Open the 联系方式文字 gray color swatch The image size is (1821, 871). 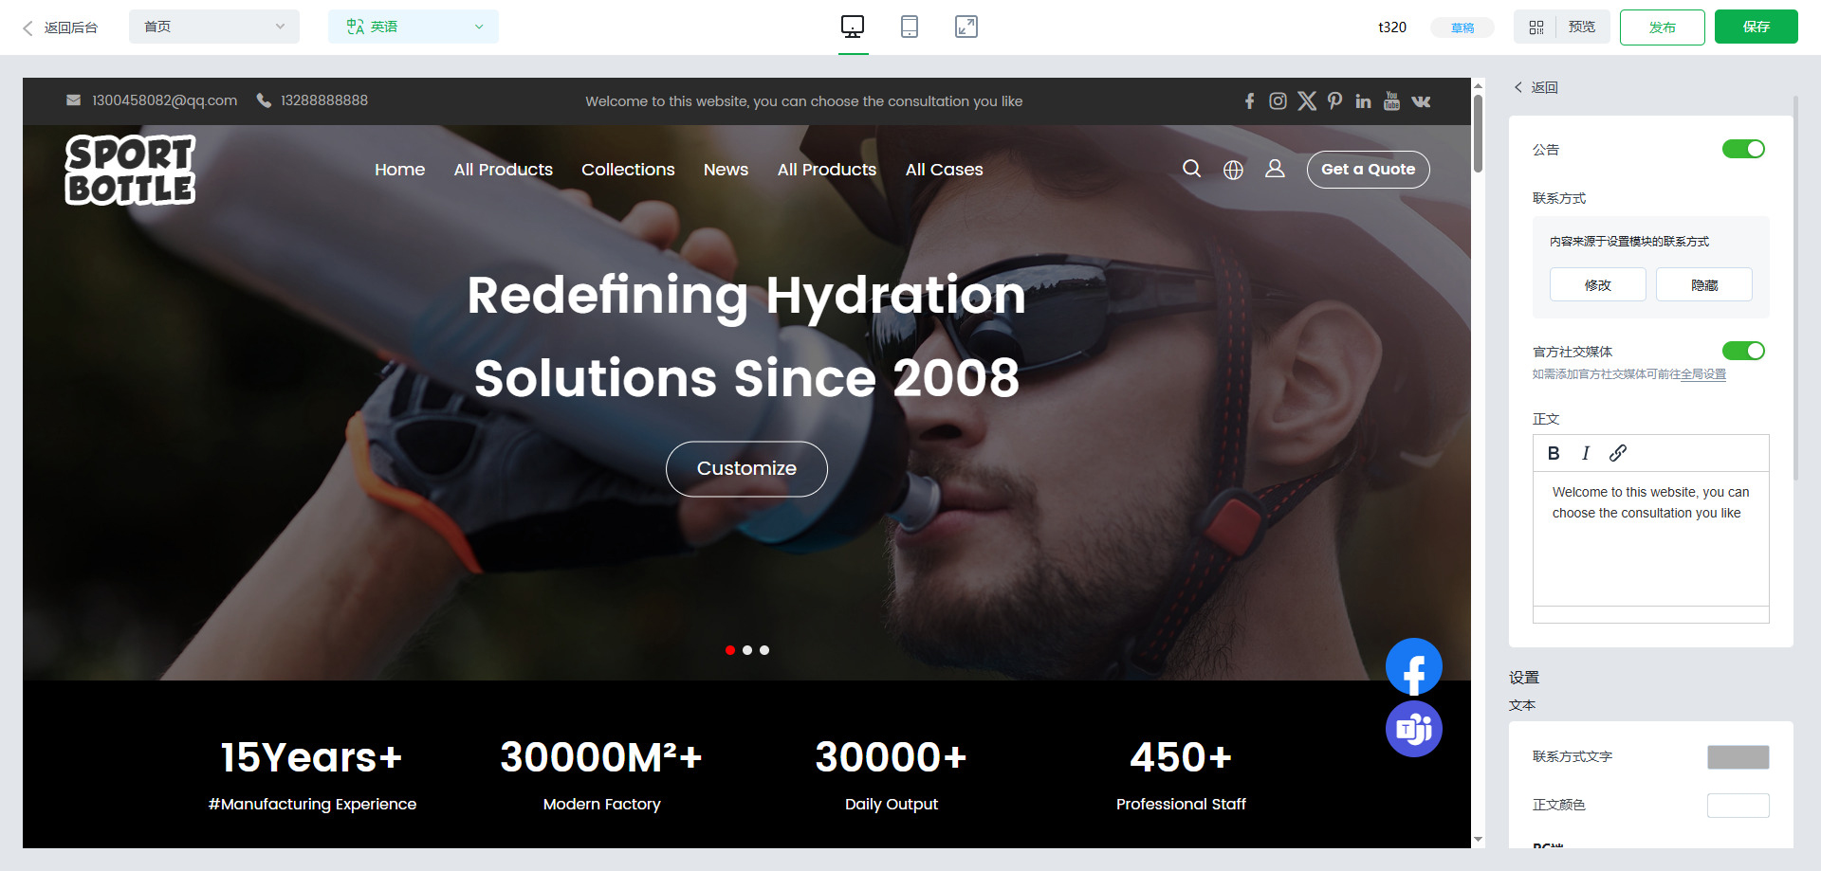coord(1738,756)
